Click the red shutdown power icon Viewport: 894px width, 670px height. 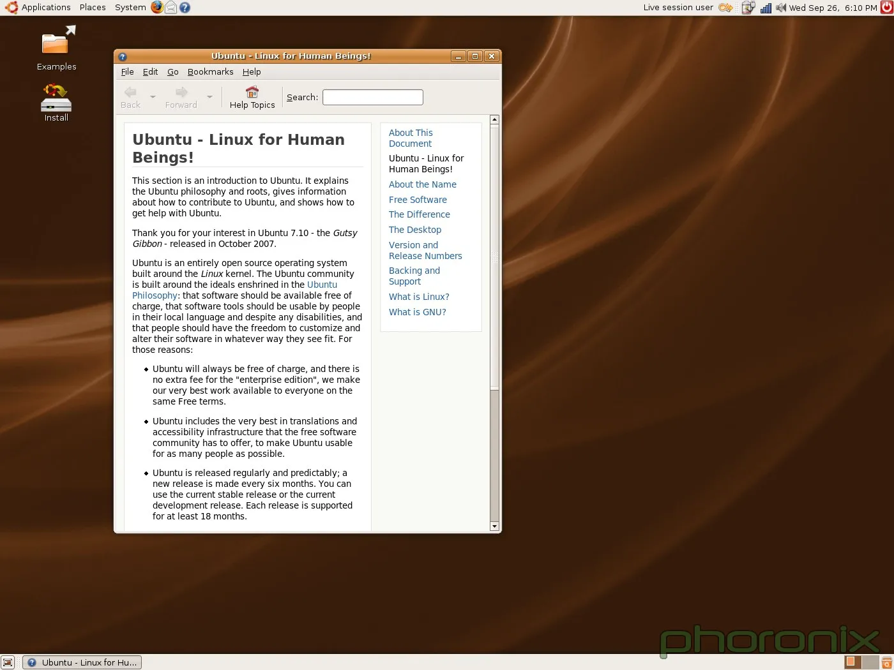click(x=886, y=8)
